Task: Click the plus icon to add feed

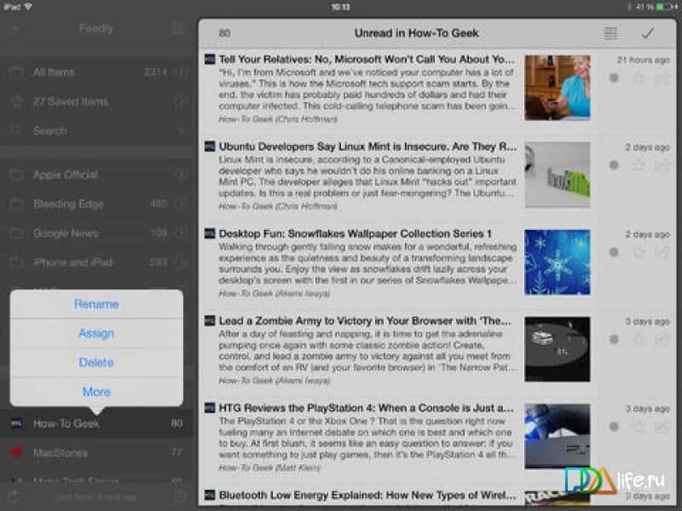Action: click(x=15, y=28)
